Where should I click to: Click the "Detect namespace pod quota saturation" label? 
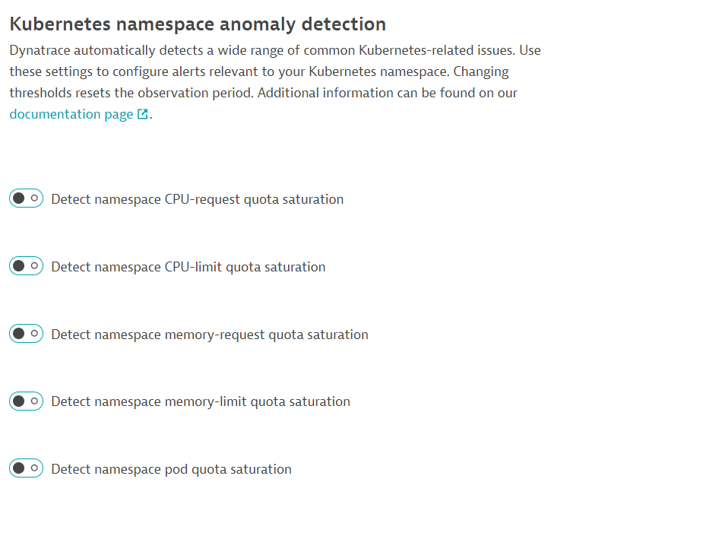[x=171, y=469]
